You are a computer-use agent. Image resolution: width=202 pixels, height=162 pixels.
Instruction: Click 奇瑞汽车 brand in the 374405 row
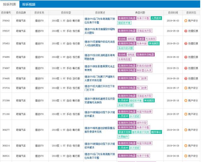[21, 79]
